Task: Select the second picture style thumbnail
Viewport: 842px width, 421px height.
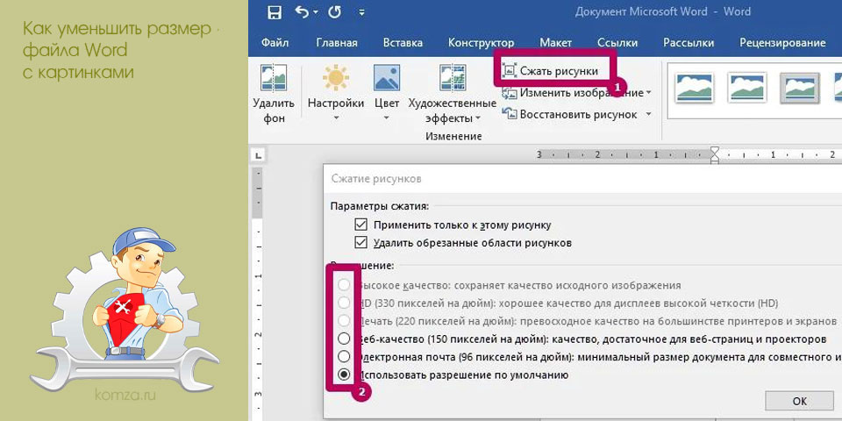Action: click(x=746, y=87)
